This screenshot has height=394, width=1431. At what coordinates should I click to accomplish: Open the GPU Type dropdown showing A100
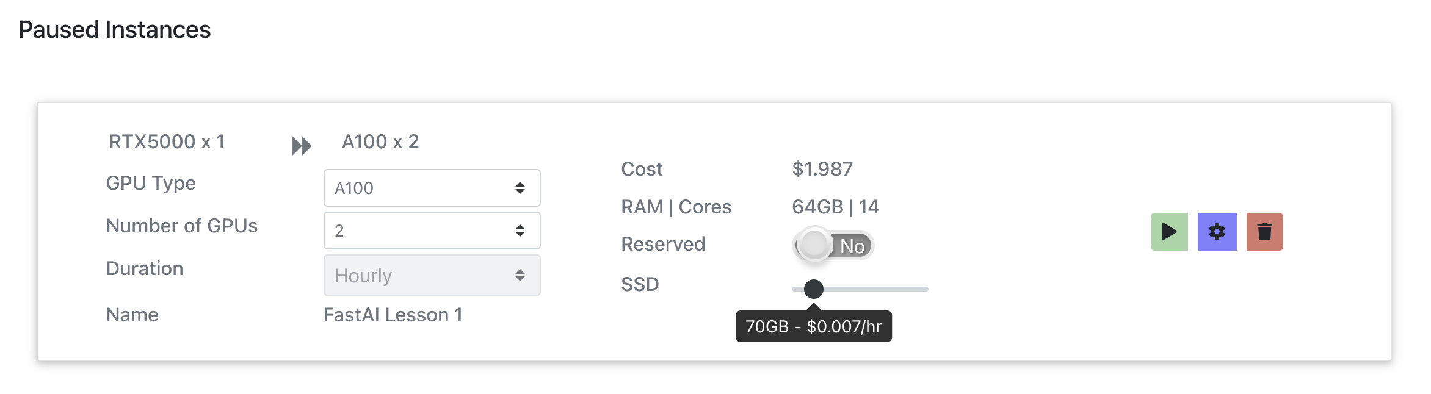432,188
